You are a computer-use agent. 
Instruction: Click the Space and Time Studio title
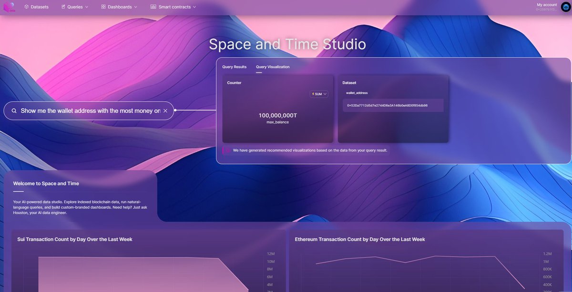(x=287, y=44)
